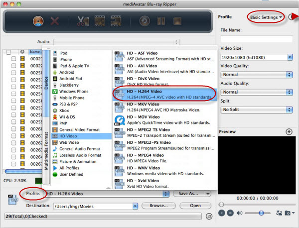Open the Windows Phone category
Screen dimensions: 299x228
(x=81, y=92)
